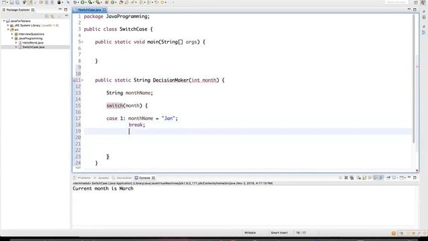Screen dimensions: 428x241
Task: Click the orange status icon at bottom right
Action: point(394,233)
